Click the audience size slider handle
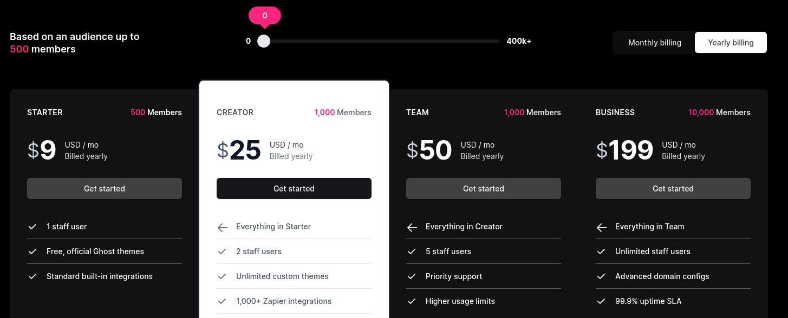The width and height of the screenshot is (788, 318). pos(264,41)
